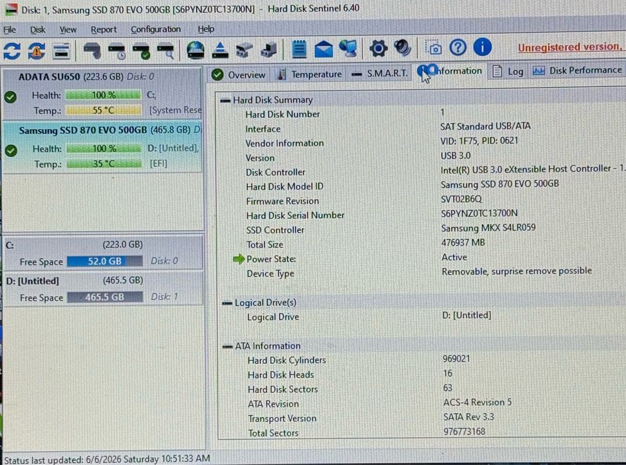
Task: Click the disk list panel toolbar icon
Action: pyautogui.click(x=61, y=51)
